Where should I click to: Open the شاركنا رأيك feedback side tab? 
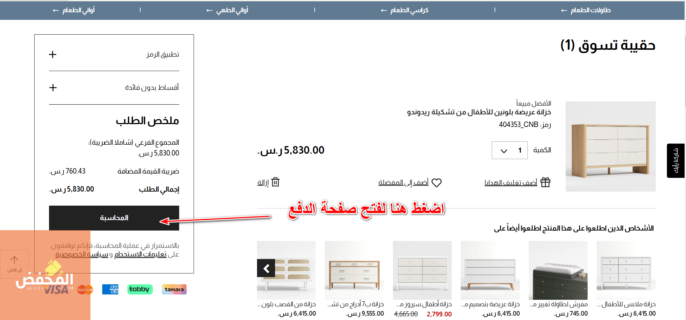click(x=676, y=161)
